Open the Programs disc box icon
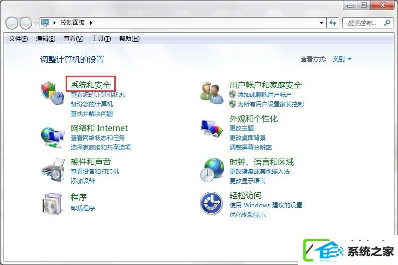This screenshot has height=265, width=398. click(x=53, y=203)
